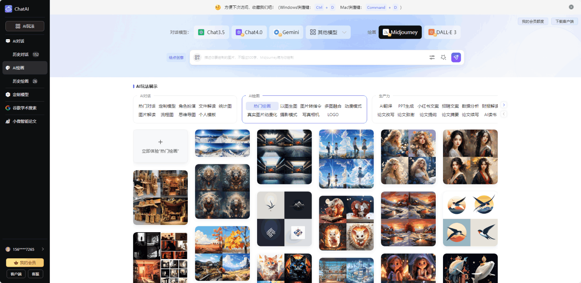The height and width of the screenshot is (283, 581).
Task: Open the swallow bird logo thumbnail
Action: coord(470,219)
